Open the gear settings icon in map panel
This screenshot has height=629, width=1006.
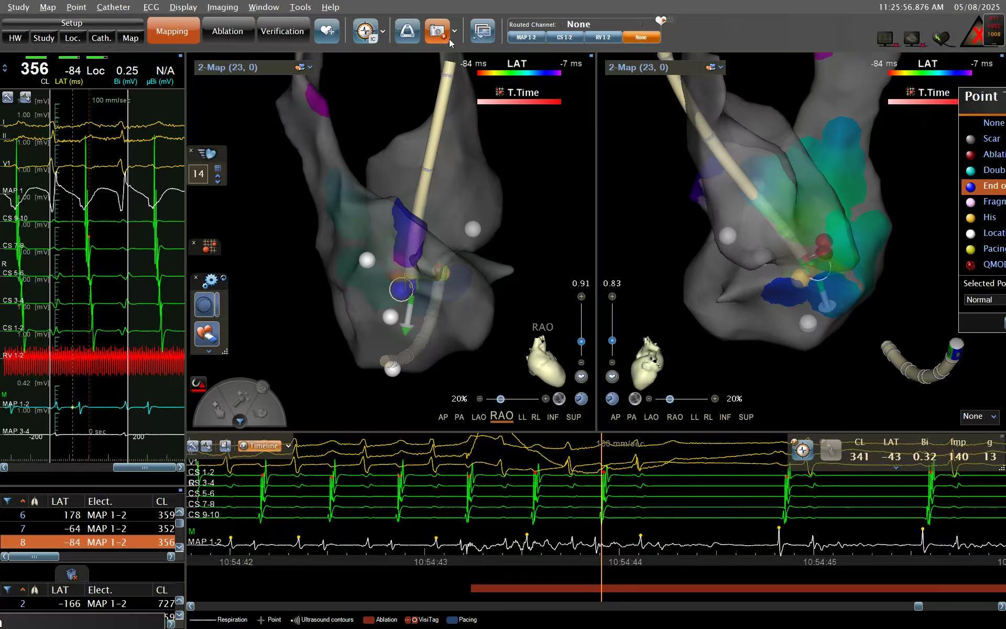coord(210,281)
